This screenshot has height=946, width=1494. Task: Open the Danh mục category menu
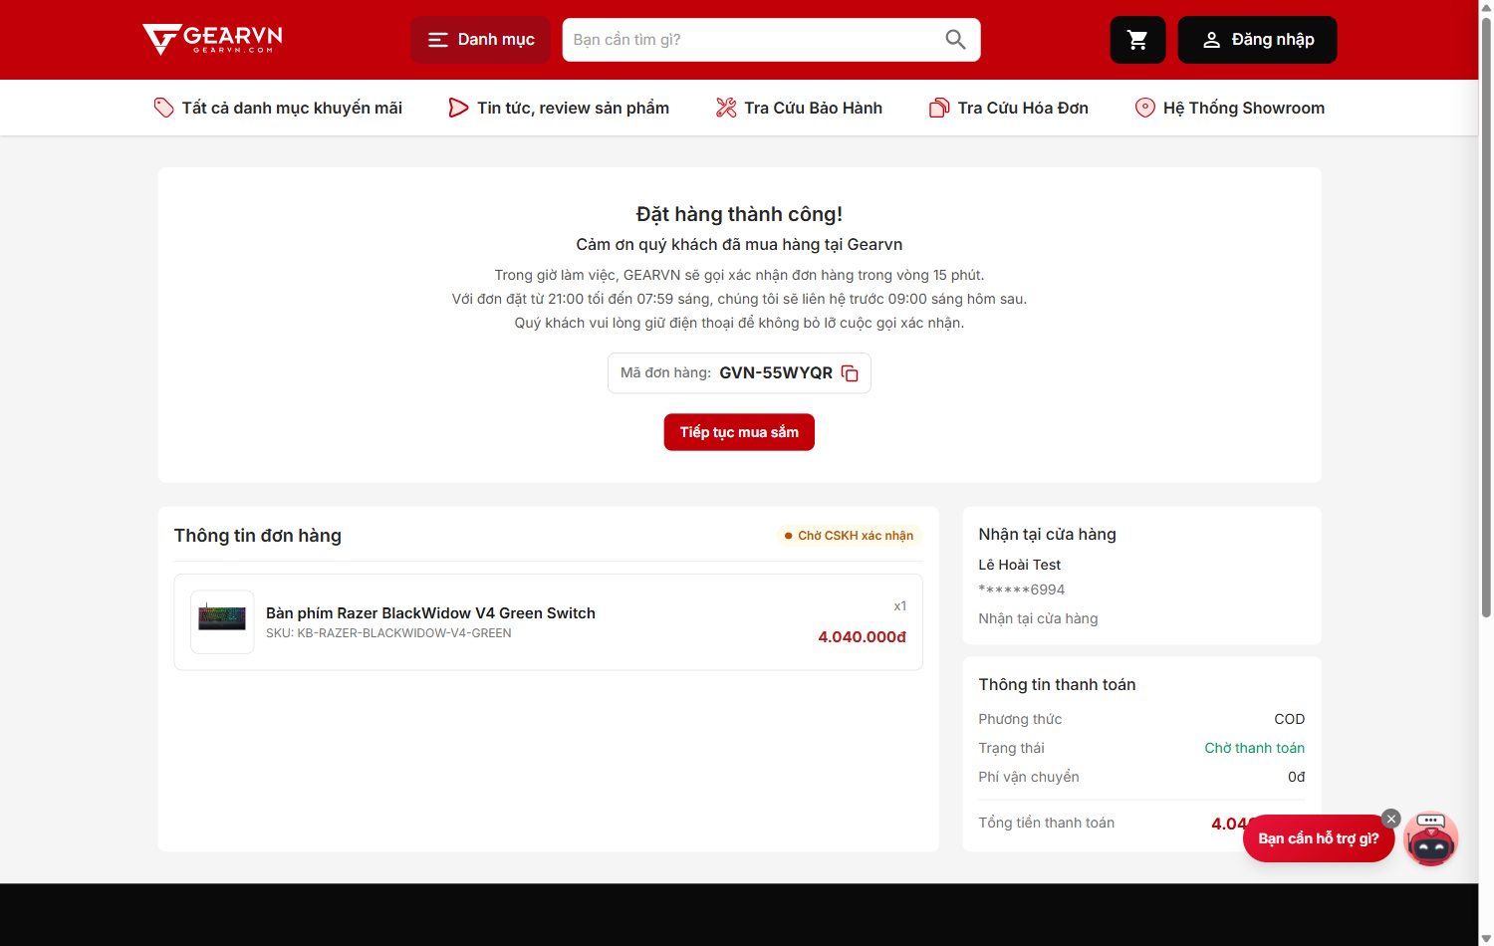point(480,40)
